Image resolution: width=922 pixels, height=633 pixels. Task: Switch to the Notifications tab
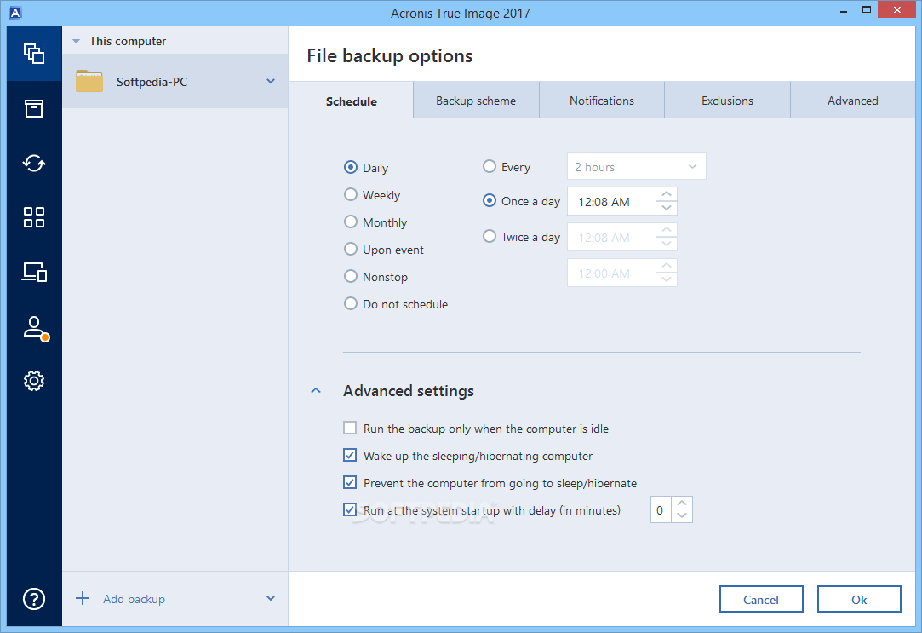point(602,101)
